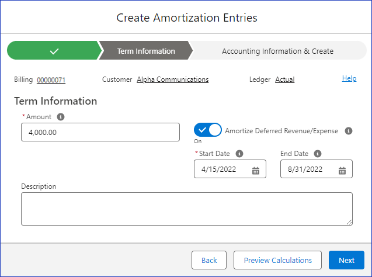Select the Term Information path step
The height and width of the screenshot is (277, 372).
(x=146, y=51)
